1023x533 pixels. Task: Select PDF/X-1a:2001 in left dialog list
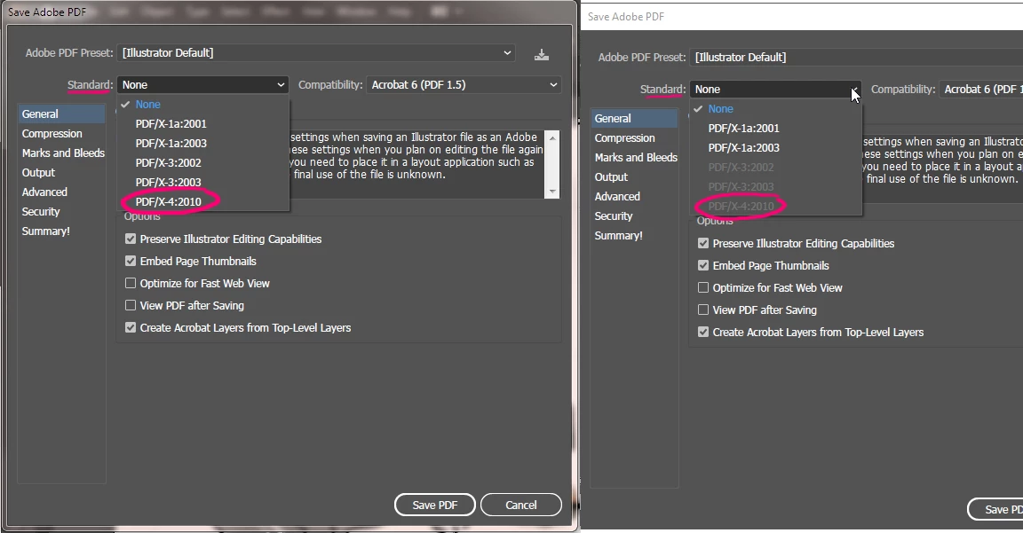coord(170,124)
